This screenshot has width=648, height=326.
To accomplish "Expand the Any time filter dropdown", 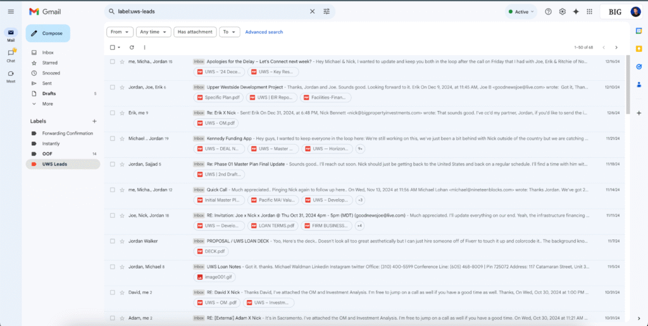I will (154, 32).
